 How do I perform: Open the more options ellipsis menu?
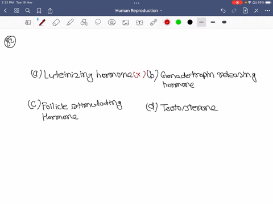tap(267, 11)
